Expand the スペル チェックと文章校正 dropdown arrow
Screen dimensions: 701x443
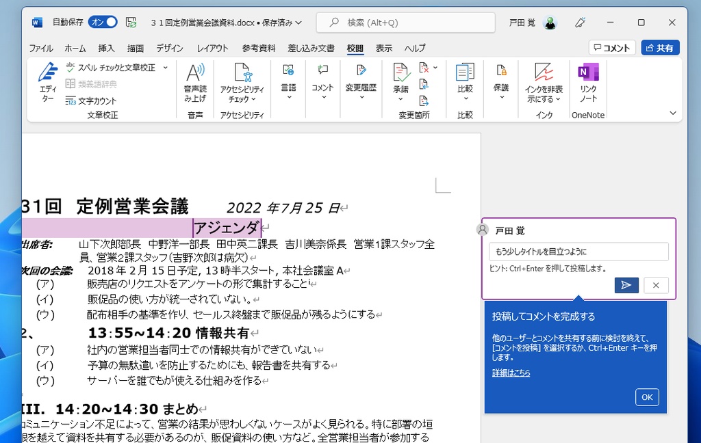[166, 68]
